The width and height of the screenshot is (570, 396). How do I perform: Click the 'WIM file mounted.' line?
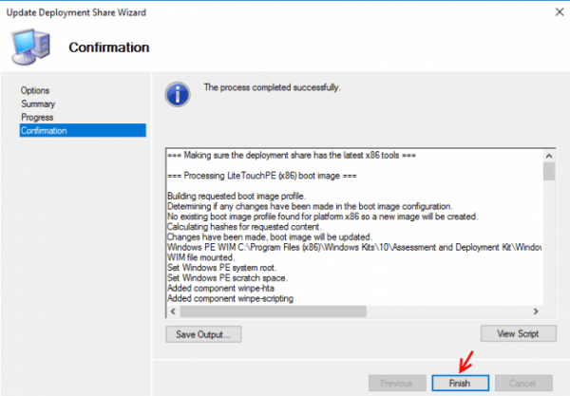(201, 257)
